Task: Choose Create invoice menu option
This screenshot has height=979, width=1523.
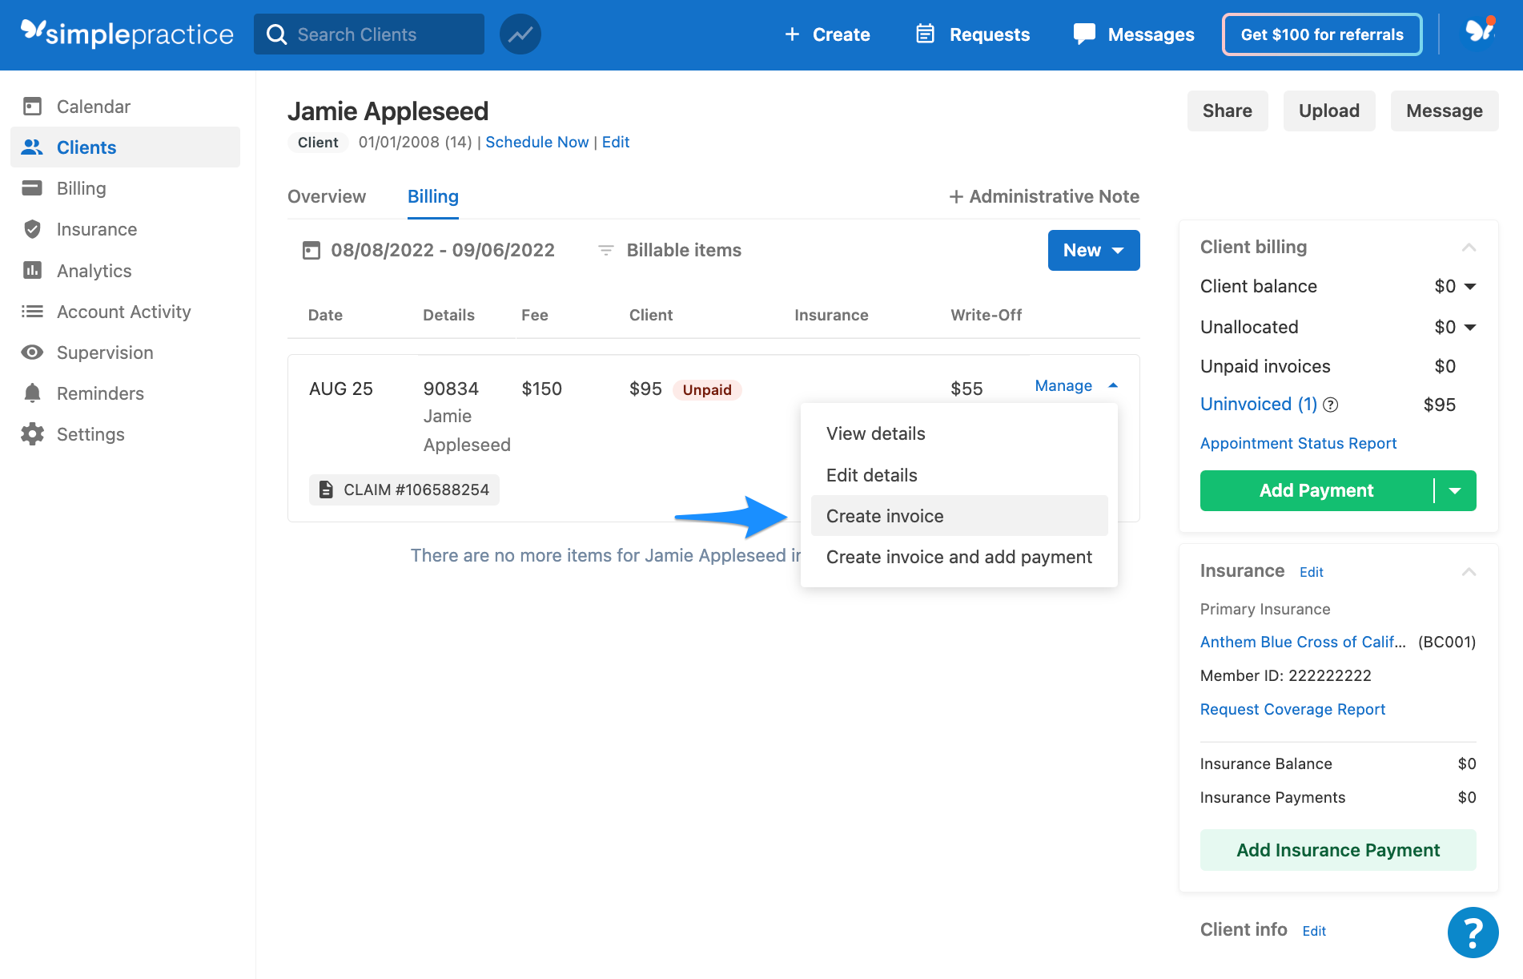Action: tap(959, 516)
